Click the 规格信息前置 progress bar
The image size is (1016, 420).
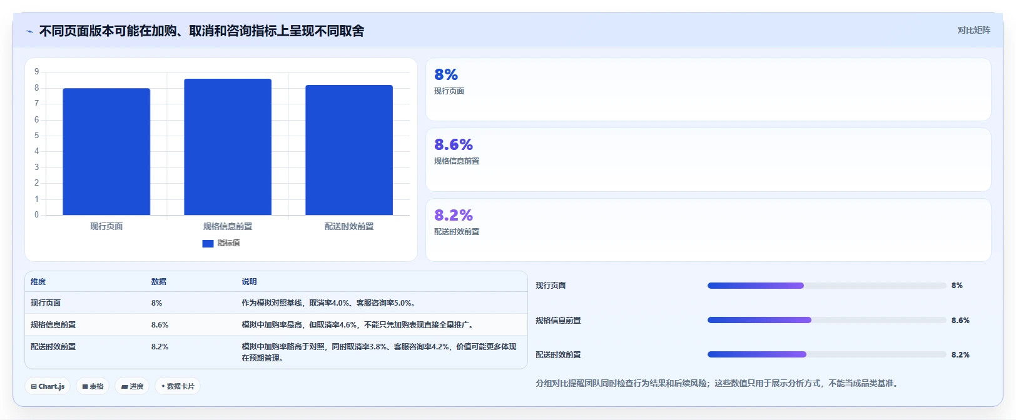click(826, 320)
